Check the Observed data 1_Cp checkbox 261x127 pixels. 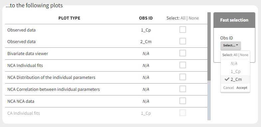(x=182, y=30)
